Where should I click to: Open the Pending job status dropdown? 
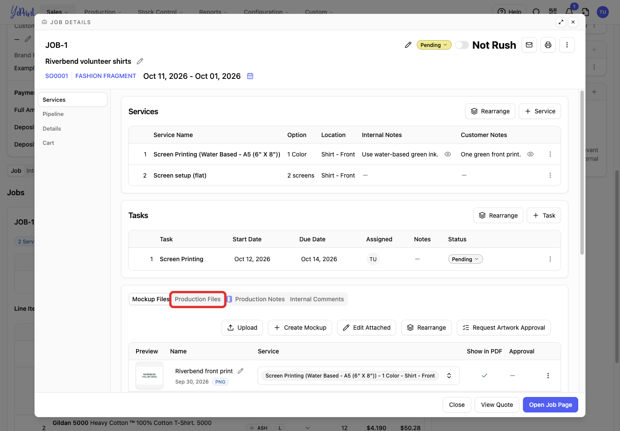(434, 45)
